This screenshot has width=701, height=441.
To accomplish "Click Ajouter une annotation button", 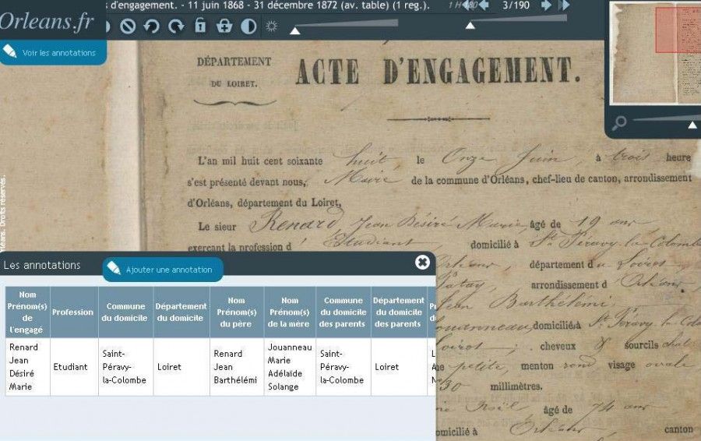I will pos(163,270).
